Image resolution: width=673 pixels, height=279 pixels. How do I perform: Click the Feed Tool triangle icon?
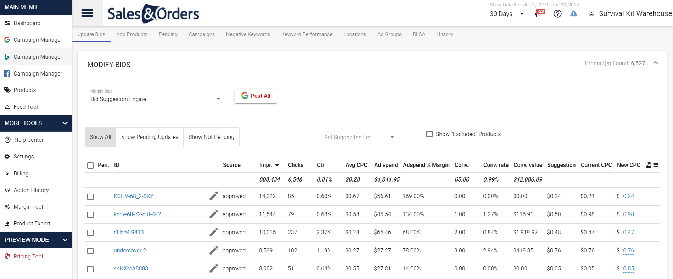coord(7,107)
